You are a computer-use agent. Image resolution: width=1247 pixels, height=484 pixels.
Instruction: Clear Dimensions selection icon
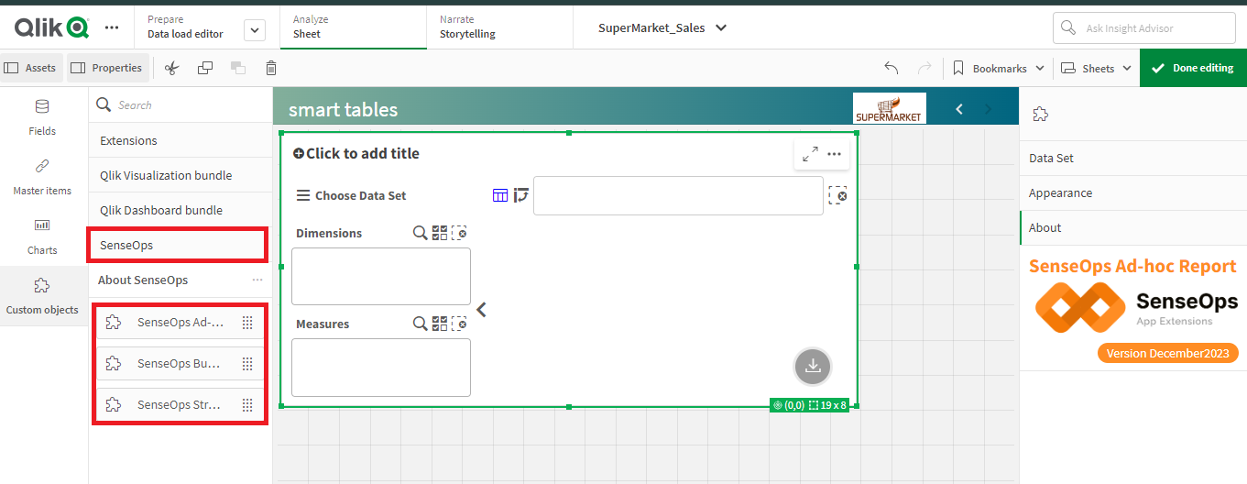tap(459, 233)
